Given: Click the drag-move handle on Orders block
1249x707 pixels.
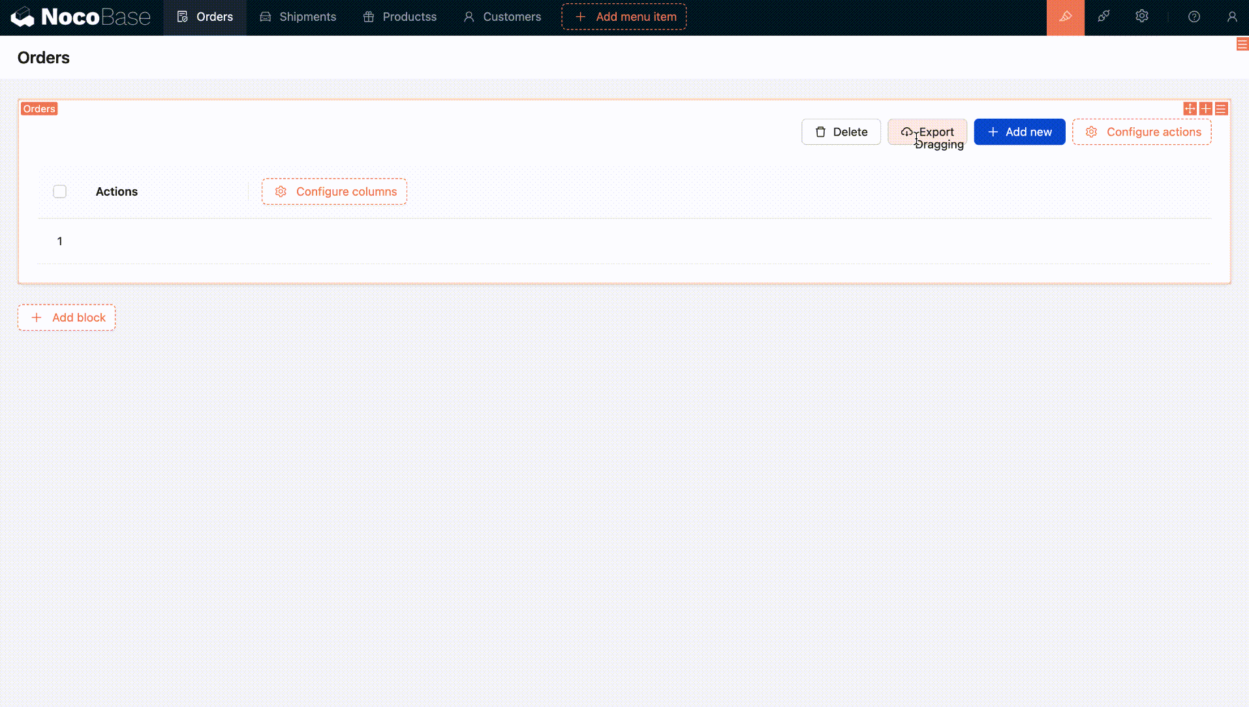Looking at the screenshot, I should (1190, 109).
